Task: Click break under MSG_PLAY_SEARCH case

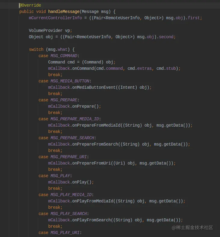Action: point(55,226)
